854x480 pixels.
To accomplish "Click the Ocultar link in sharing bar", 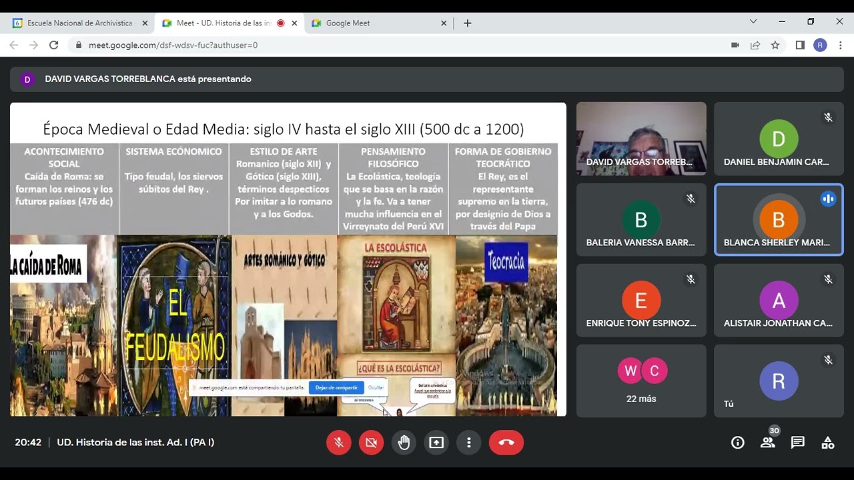I will click(x=376, y=387).
